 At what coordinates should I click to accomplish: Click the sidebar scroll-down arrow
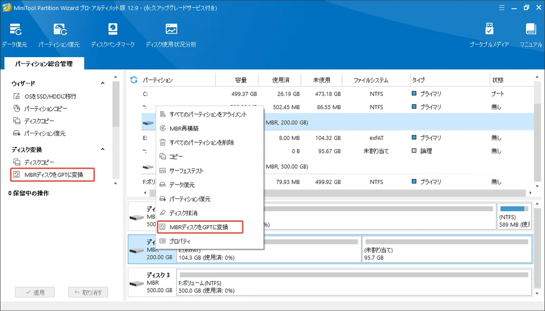(x=115, y=184)
